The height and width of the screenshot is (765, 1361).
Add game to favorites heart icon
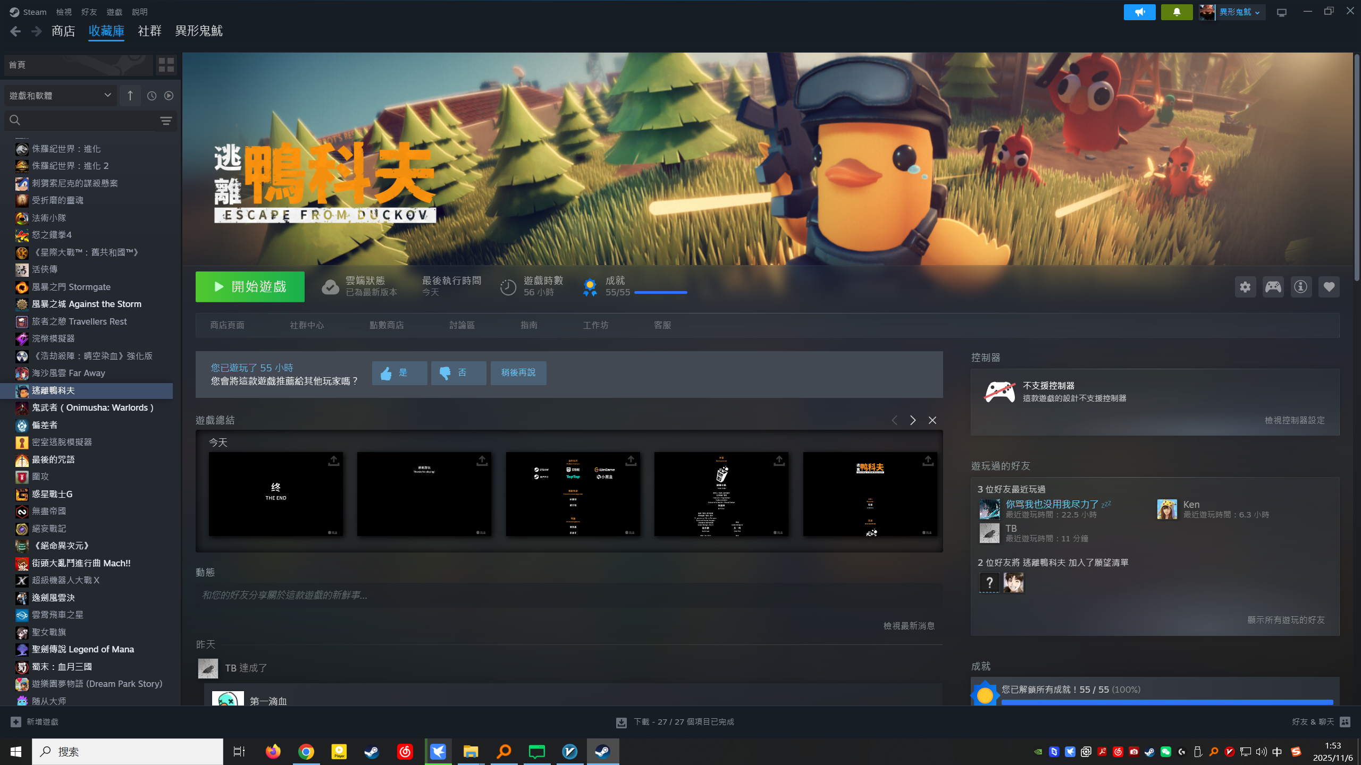coord(1329,287)
